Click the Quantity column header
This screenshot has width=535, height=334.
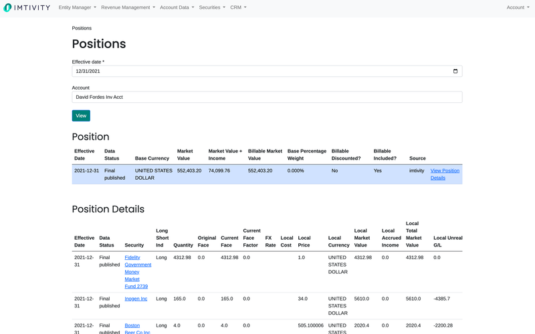[183, 245]
